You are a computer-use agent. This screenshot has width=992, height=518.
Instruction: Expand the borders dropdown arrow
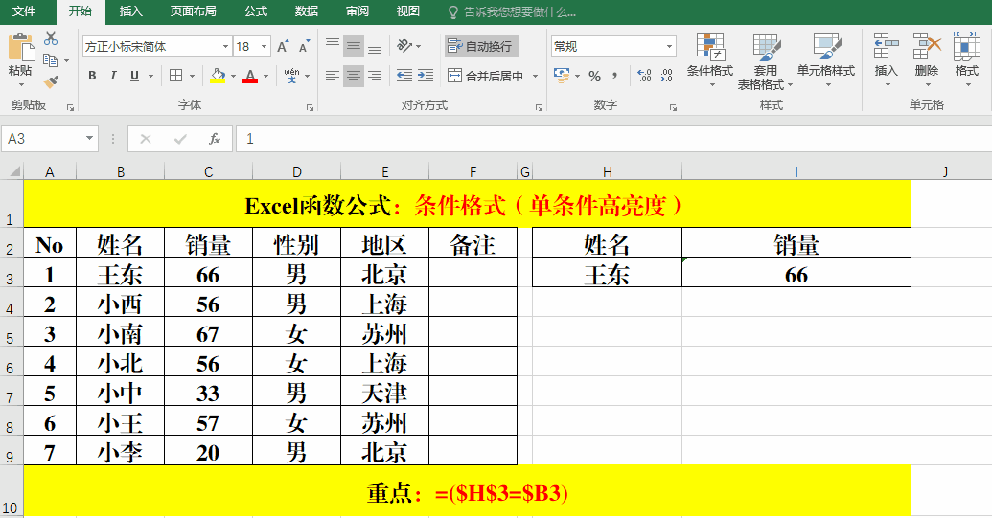(193, 76)
